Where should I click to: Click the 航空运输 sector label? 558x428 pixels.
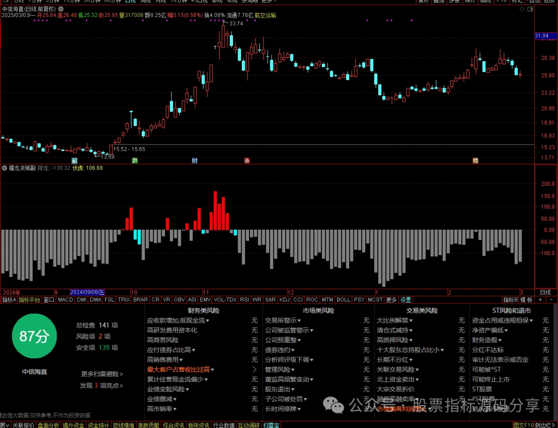click(x=266, y=15)
